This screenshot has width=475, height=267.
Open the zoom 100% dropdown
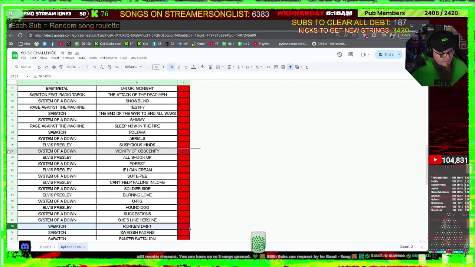73,67
